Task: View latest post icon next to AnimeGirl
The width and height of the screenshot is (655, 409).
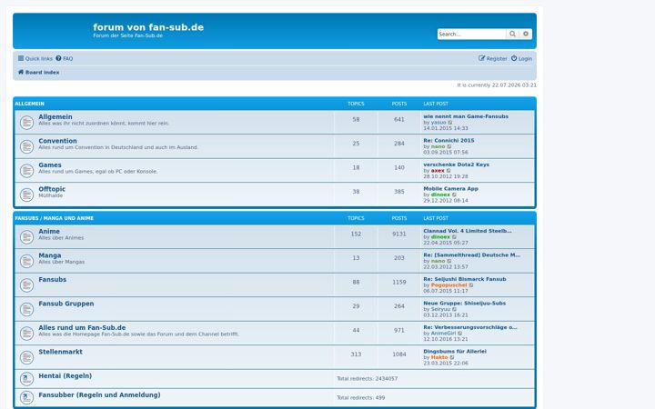Action: (x=460, y=334)
